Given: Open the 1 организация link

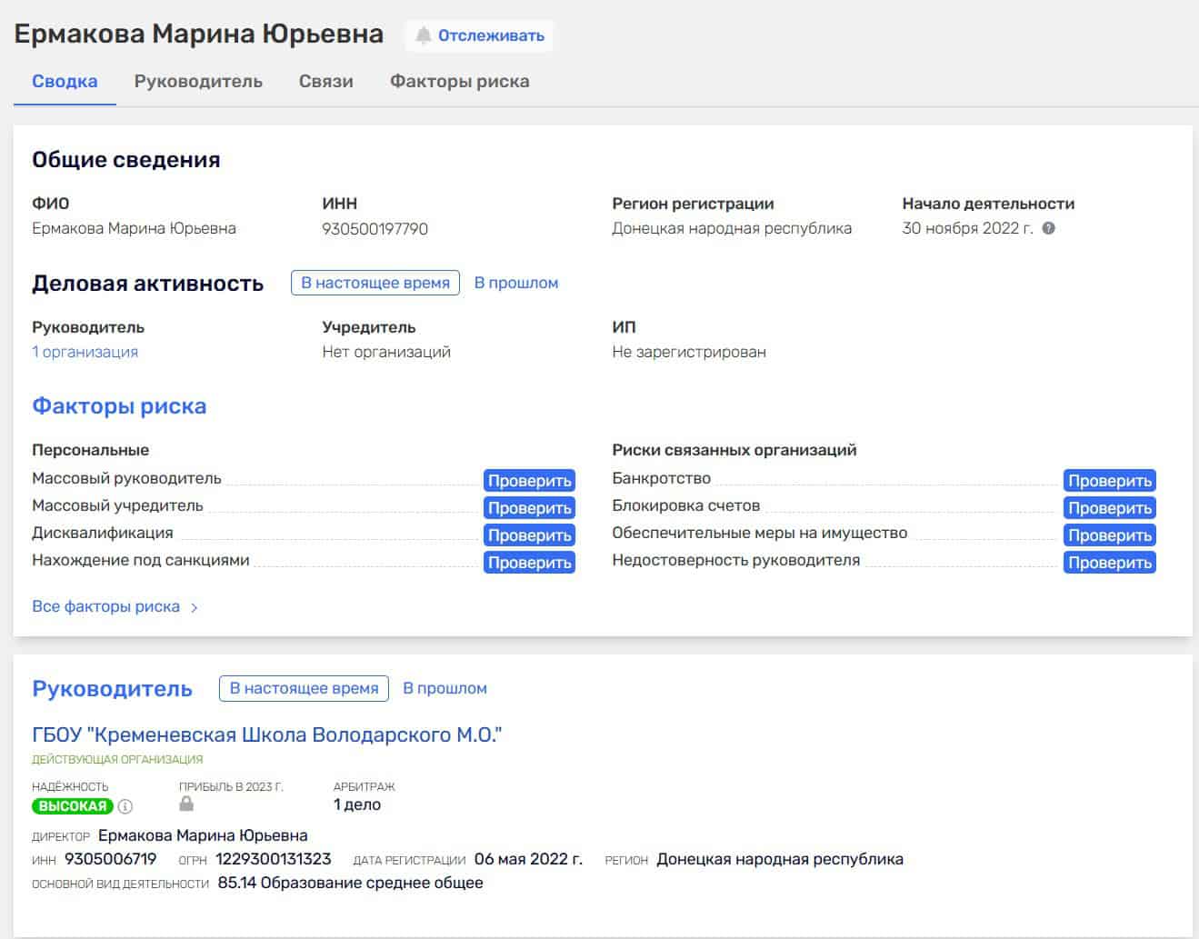Looking at the screenshot, I should [x=85, y=352].
